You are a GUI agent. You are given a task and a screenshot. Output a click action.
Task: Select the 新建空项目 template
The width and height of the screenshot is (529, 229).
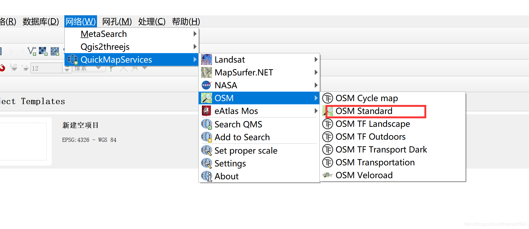[x=80, y=125]
